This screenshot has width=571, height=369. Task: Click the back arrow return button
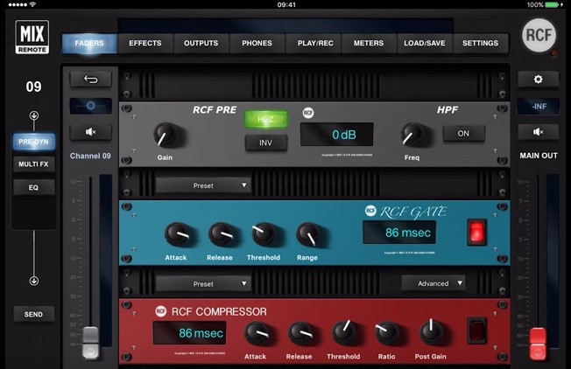click(90, 79)
